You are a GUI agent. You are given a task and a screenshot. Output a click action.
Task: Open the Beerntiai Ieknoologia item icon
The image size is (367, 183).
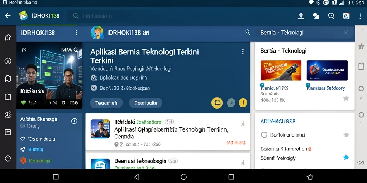tap(100, 164)
